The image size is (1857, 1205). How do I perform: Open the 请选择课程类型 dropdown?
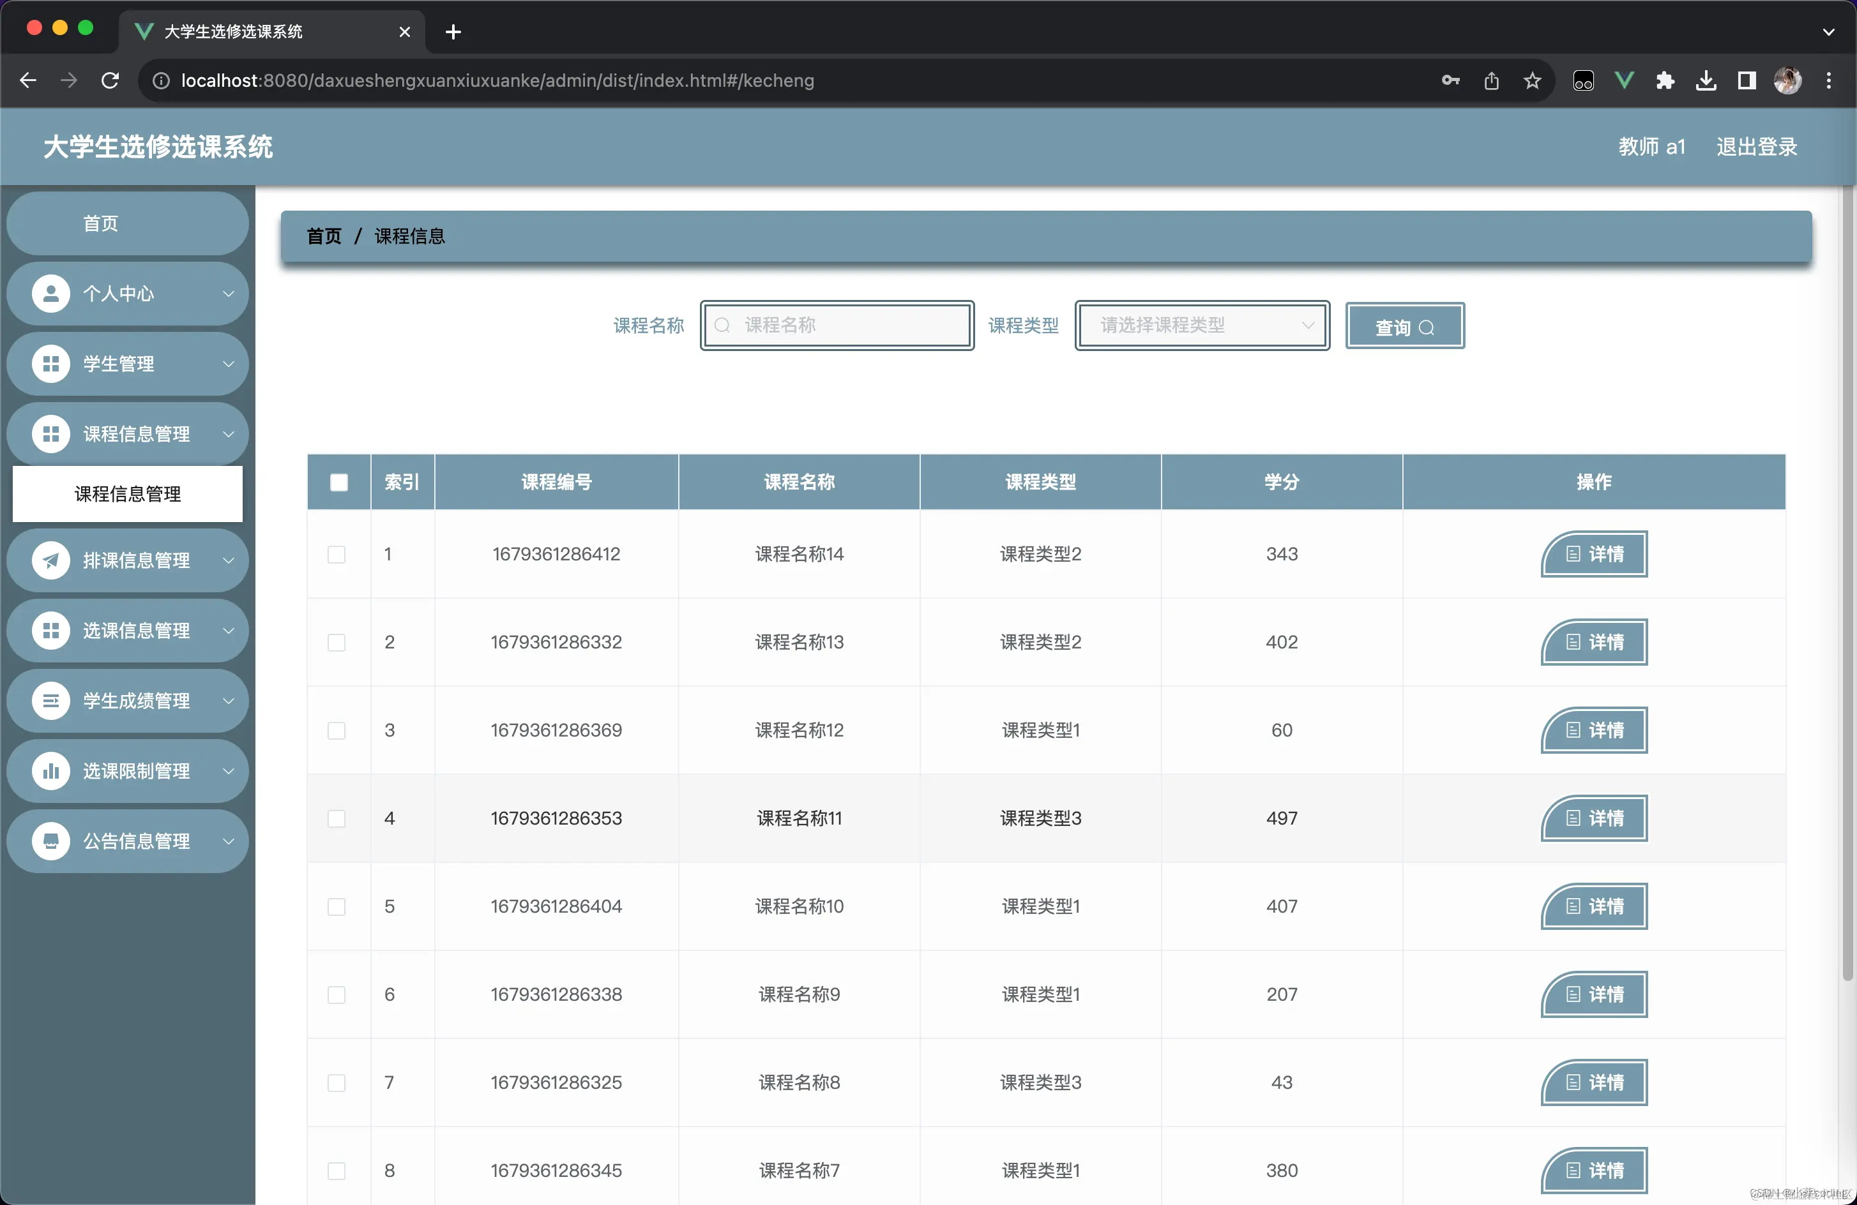(x=1202, y=326)
